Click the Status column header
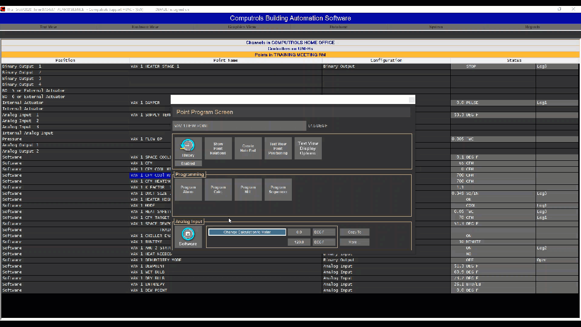 [x=515, y=60]
